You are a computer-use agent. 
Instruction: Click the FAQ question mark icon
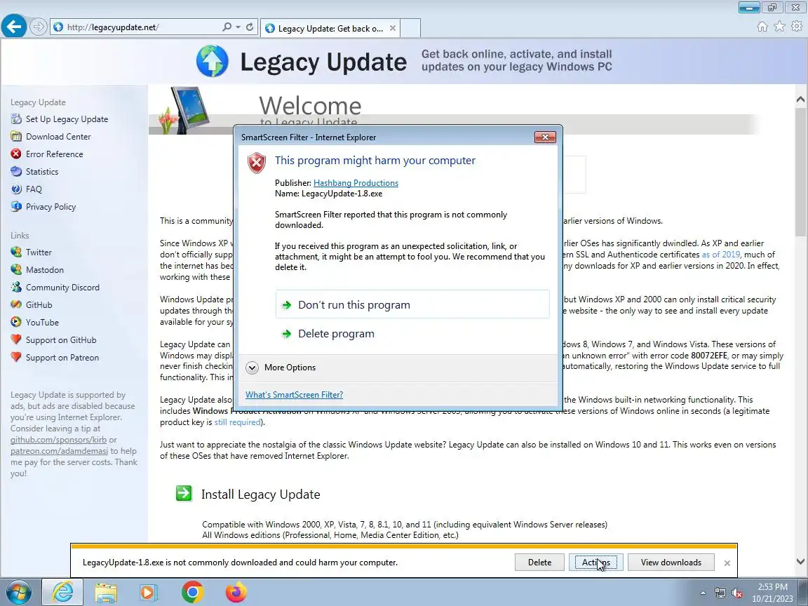click(x=17, y=189)
